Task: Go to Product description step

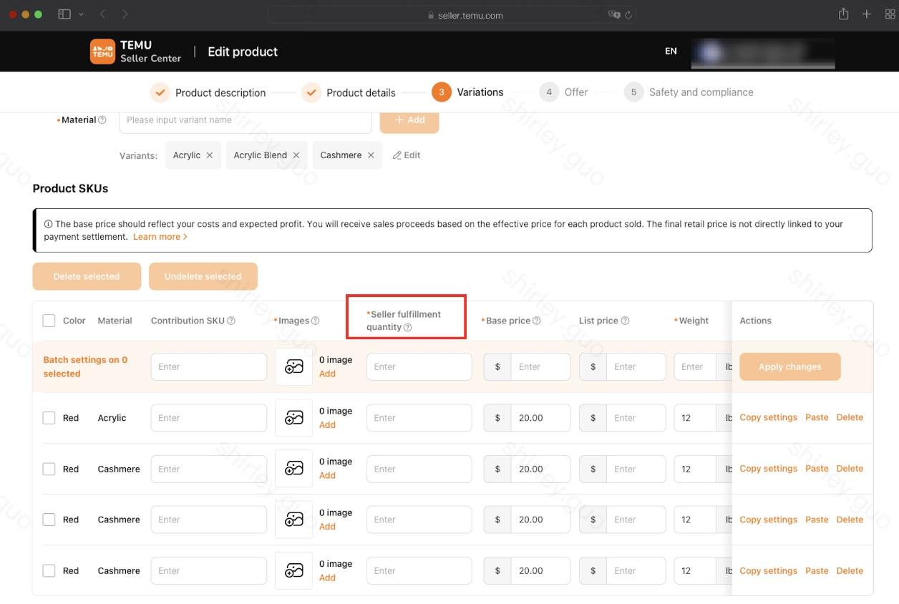Action: (x=220, y=92)
